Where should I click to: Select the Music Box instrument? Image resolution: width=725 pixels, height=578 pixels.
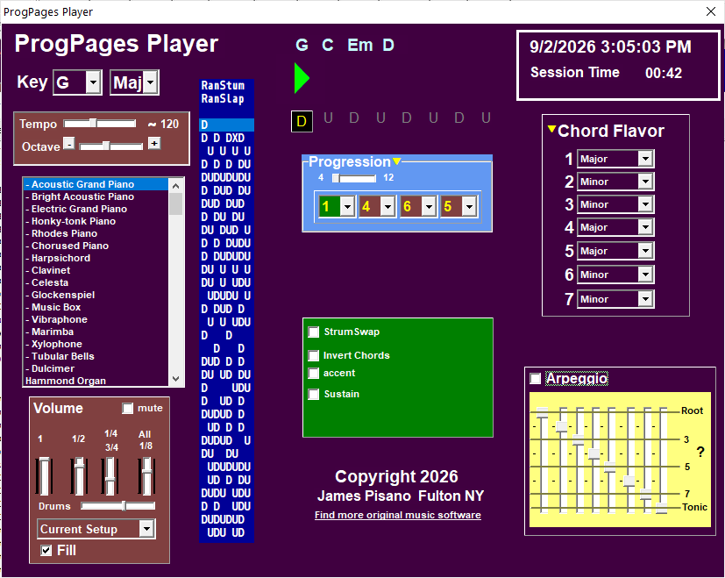pos(96,307)
